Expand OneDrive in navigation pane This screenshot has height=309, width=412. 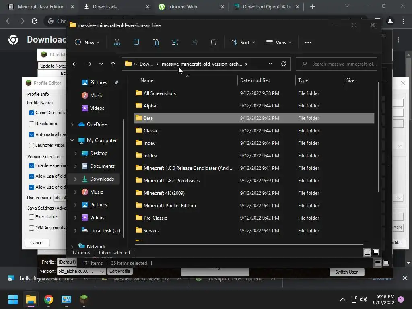72,124
